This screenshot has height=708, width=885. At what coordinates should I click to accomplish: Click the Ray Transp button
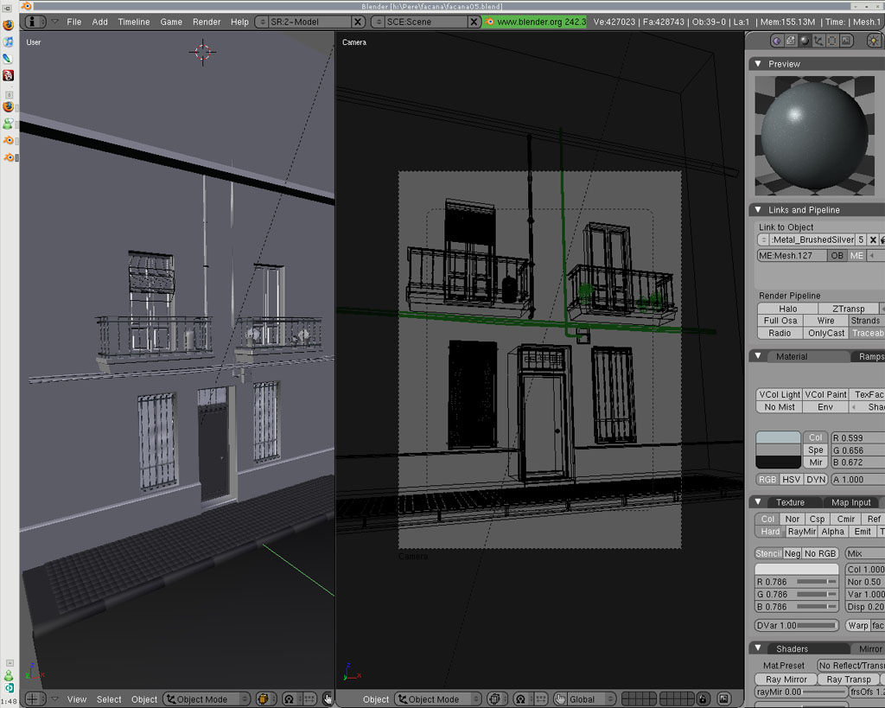pyautogui.click(x=849, y=679)
